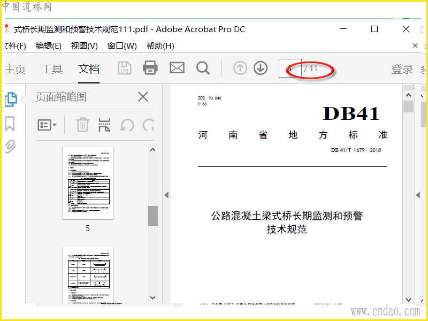Open the 窗口(W) menu
Viewport: 428px width, 321px height.
click(122, 46)
